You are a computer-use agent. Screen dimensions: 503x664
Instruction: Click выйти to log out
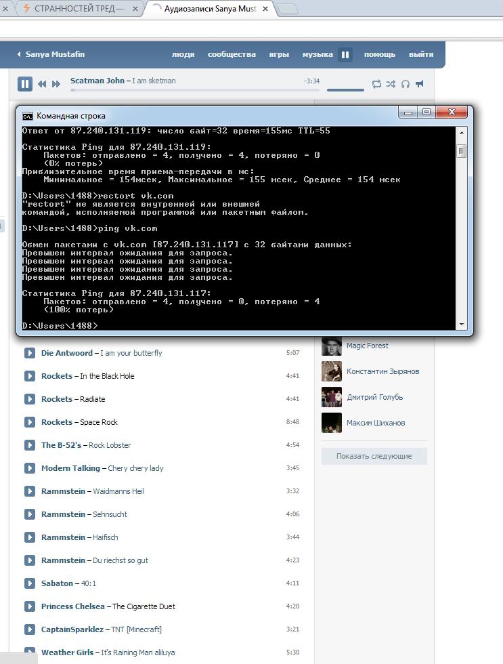pos(421,54)
